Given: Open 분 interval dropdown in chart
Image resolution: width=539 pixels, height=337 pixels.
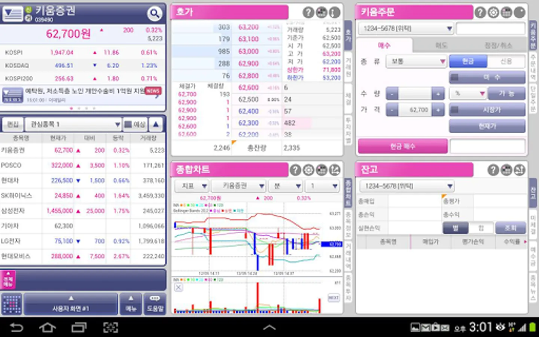Looking at the screenshot, I should (x=285, y=186).
